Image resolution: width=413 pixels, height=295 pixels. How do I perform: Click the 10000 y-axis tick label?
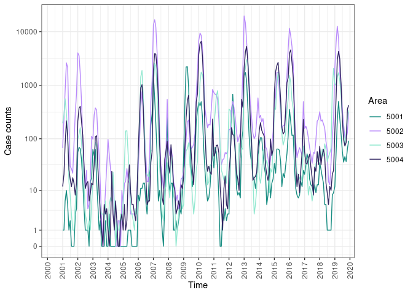click(29, 32)
